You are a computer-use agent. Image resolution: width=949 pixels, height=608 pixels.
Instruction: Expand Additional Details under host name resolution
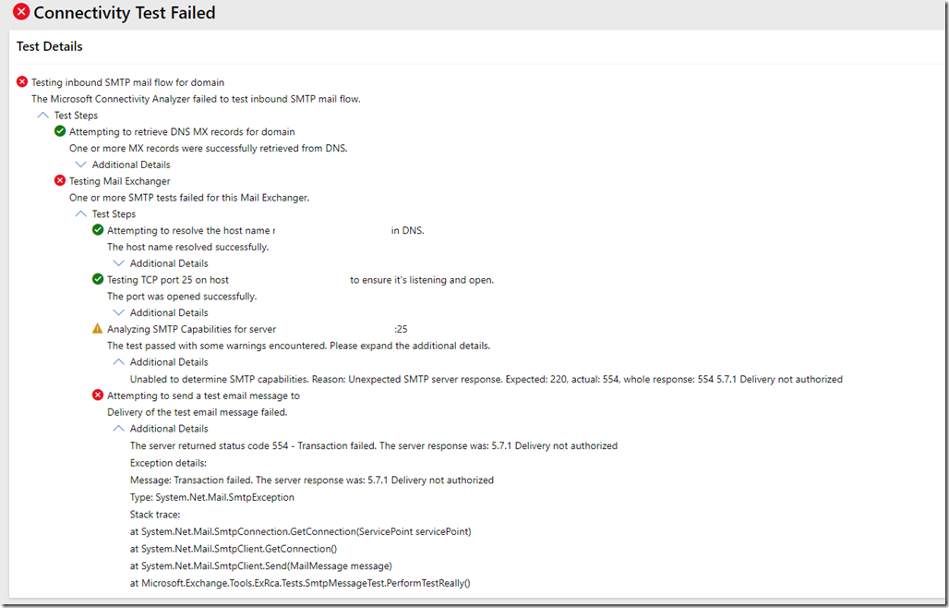pyautogui.click(x=118, y=263)
